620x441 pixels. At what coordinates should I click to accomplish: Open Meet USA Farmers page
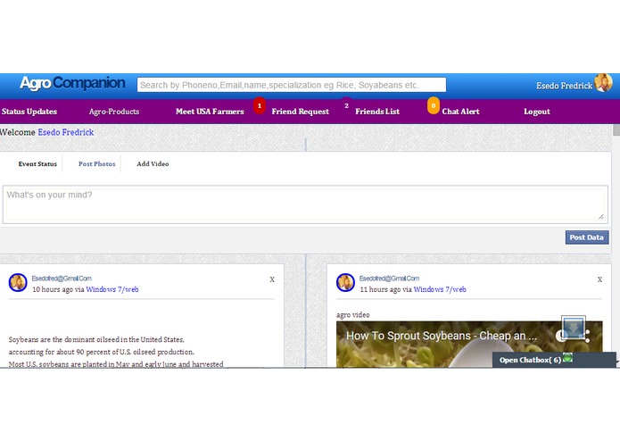[x=210, y=112]
